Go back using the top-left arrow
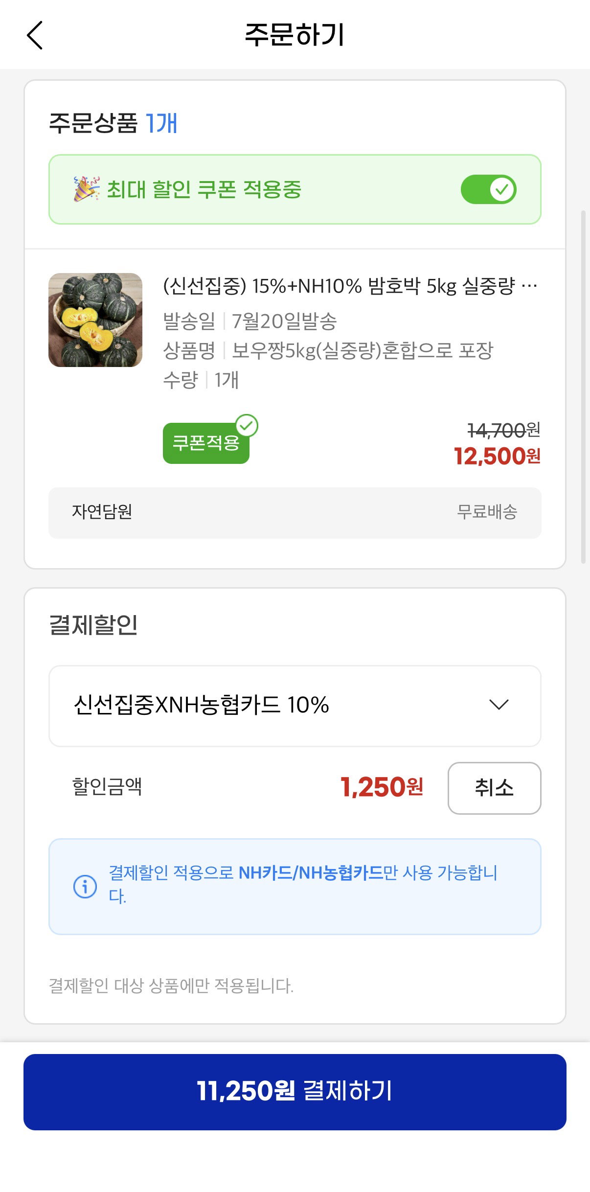Image resolution: width=590 pixels, height=1192 pixels. point(35,35)
